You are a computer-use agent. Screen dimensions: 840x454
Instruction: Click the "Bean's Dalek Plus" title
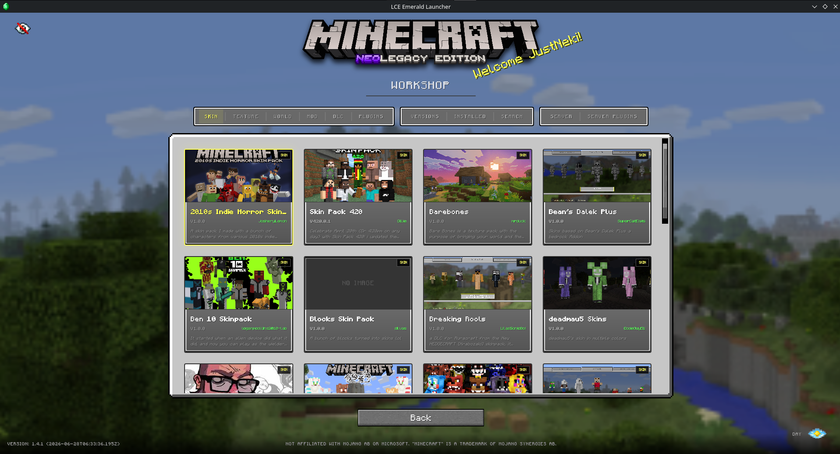tap(582, 212)
